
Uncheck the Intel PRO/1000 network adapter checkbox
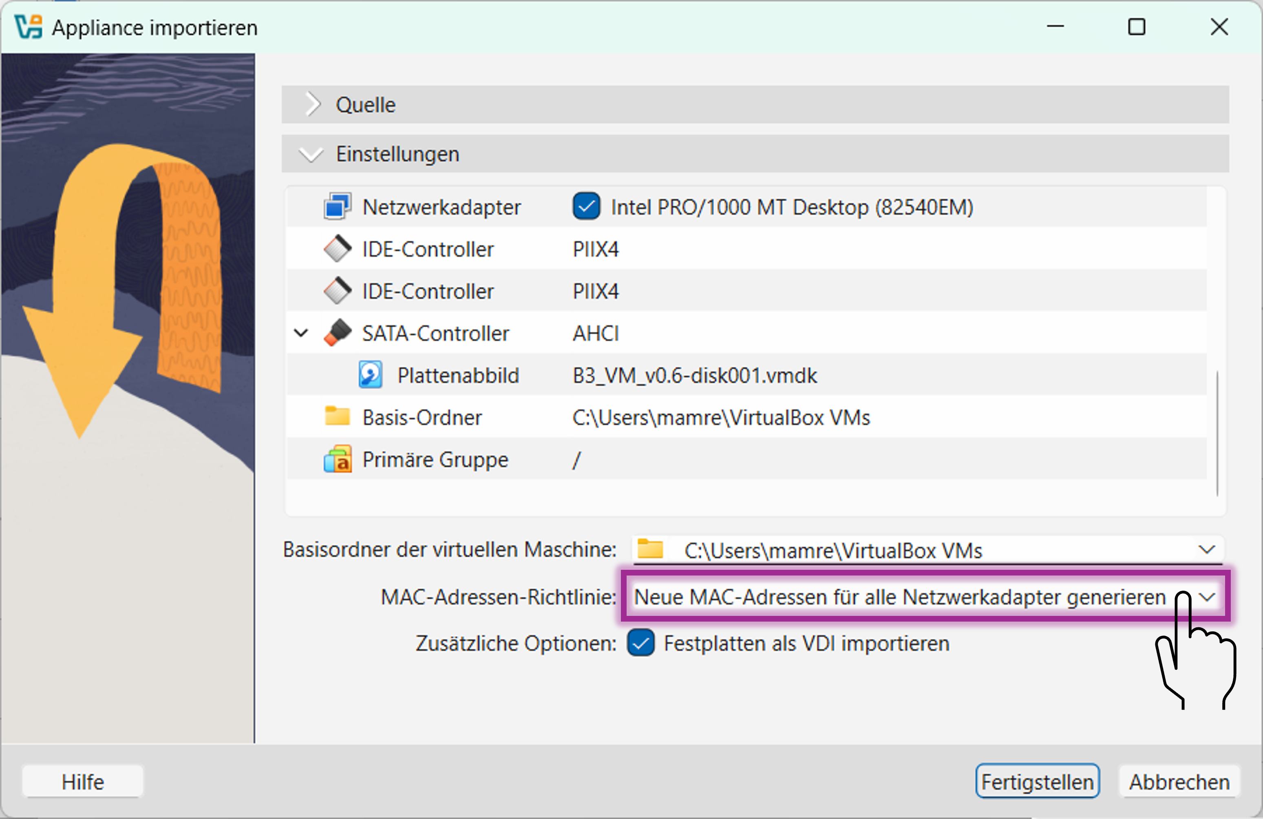pyautogui.click(x=586, y=206)
